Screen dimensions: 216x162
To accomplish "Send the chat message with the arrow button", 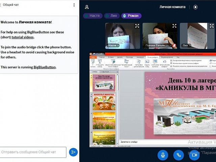I will [73, 152].
